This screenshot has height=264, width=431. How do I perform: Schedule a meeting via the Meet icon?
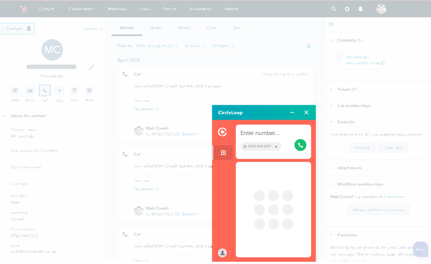[89, 90]
